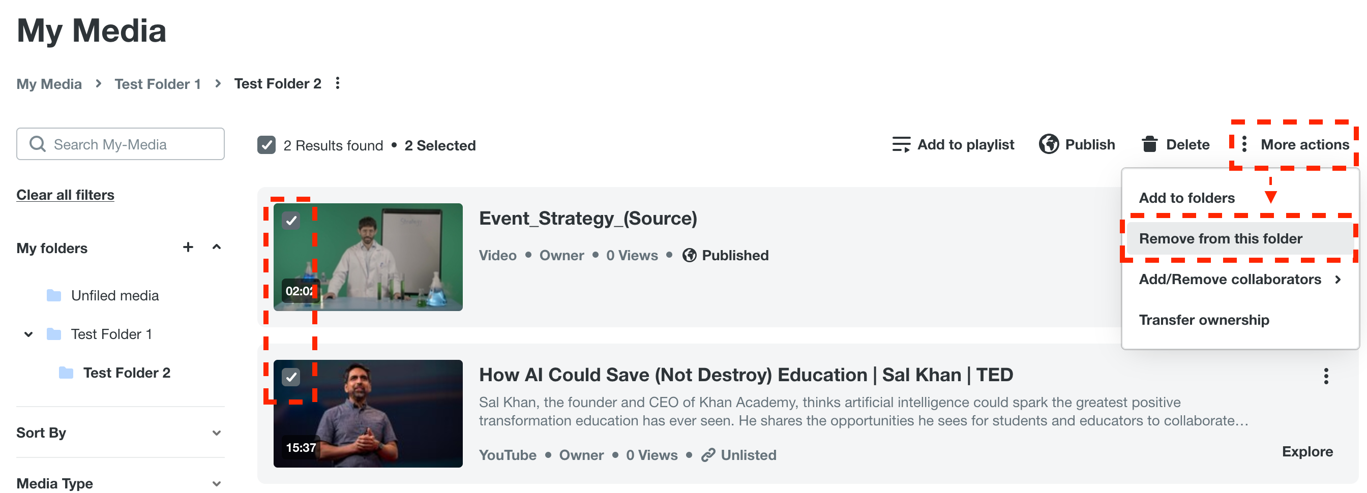
Task: Open the More actions three-dot menu
Action: (x=1244, y=144)
